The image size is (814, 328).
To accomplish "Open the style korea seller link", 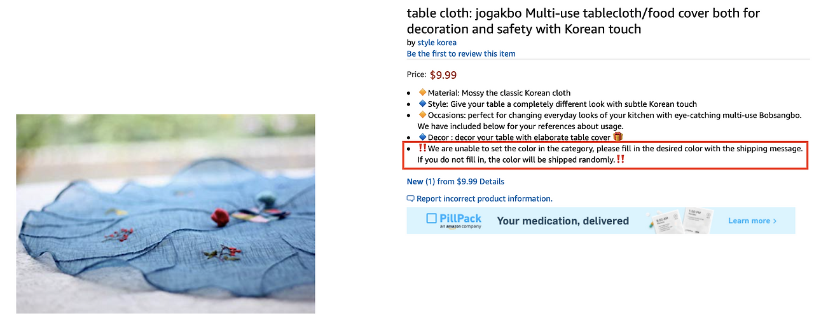I will 437,43.
